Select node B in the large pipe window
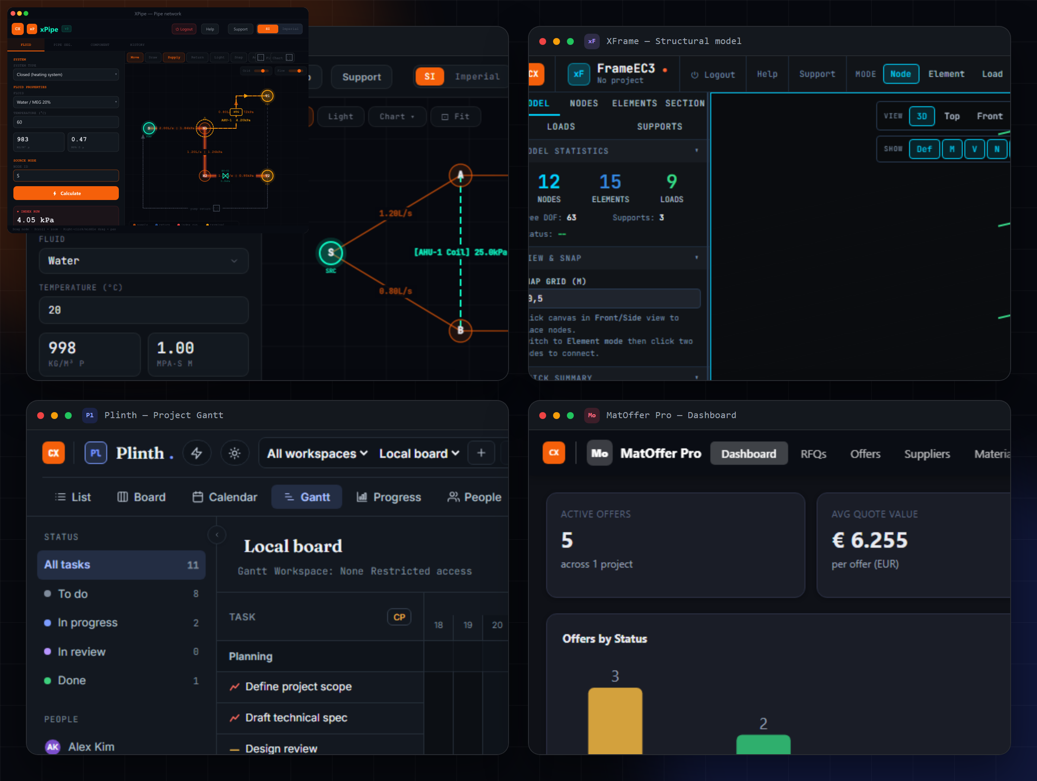Image resolution: width=1037 pixels, height=781 pixels. [460, 330]
